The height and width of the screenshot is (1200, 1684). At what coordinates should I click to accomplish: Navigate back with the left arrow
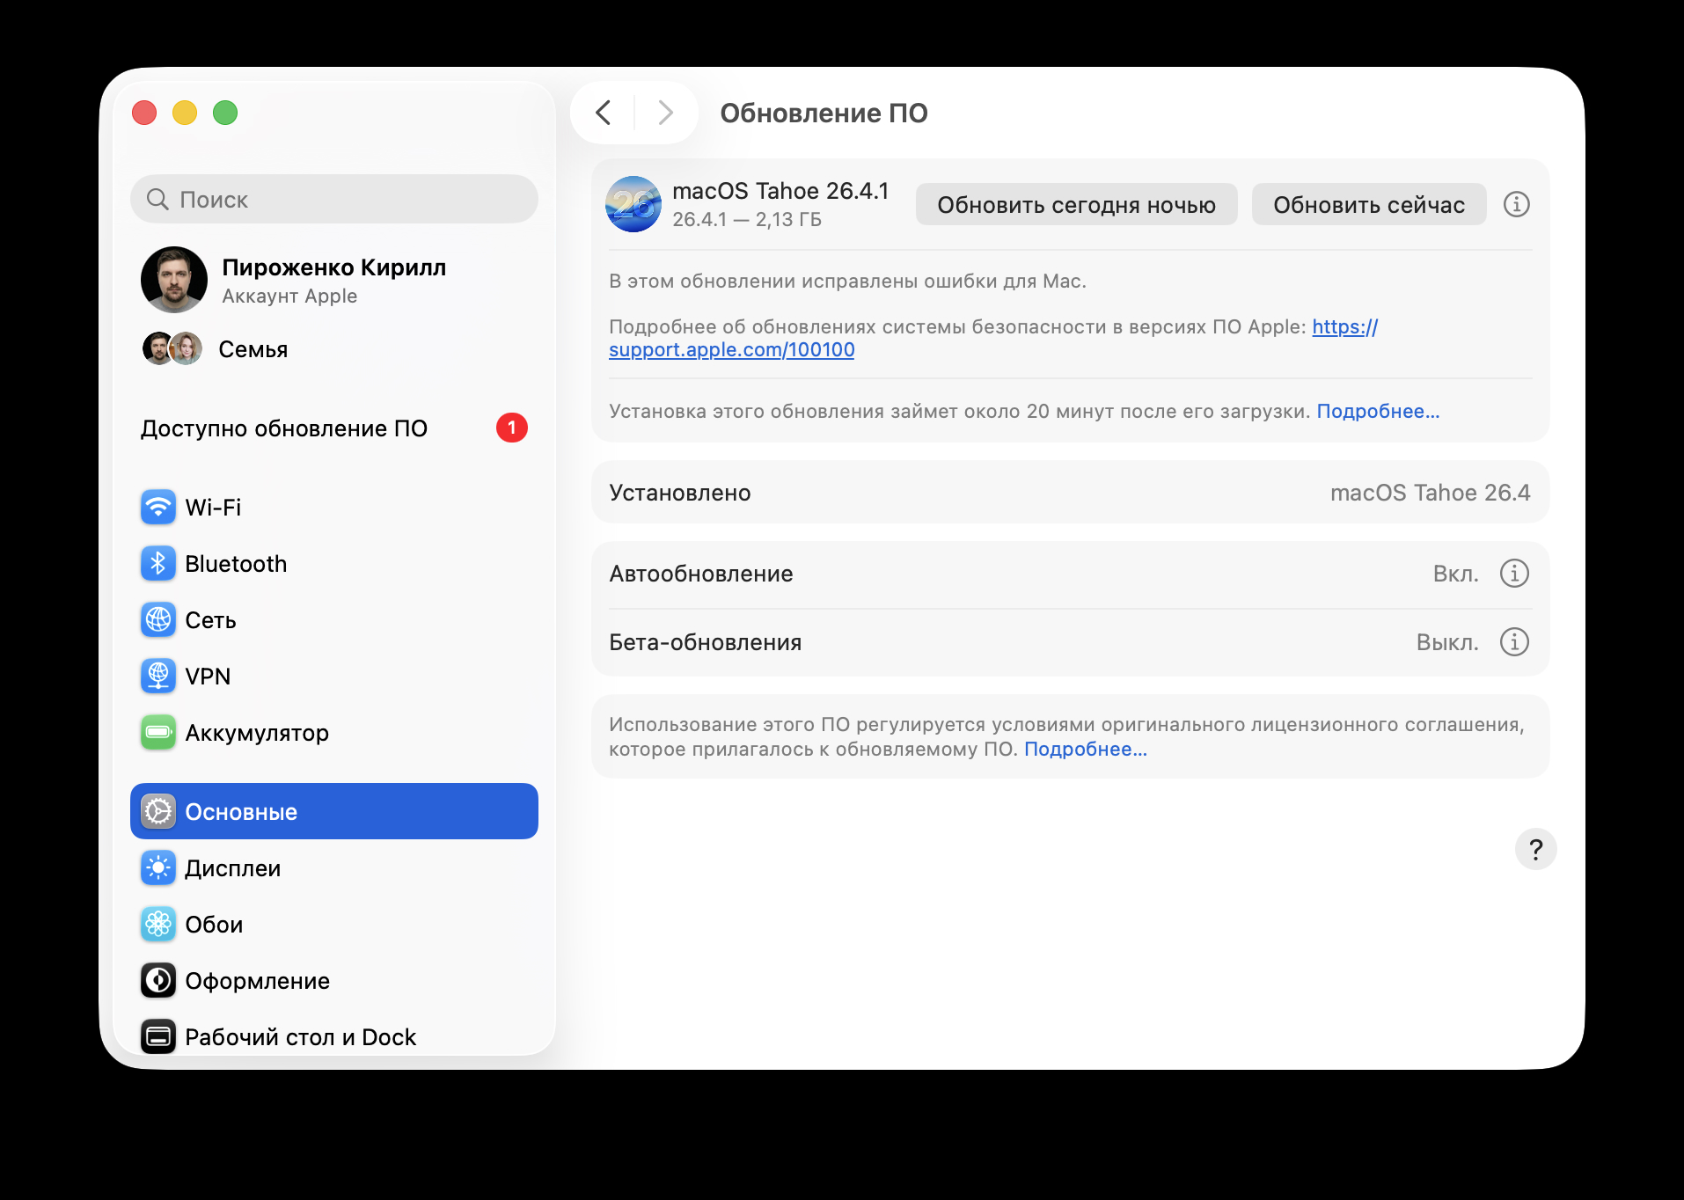pos(604,113)
